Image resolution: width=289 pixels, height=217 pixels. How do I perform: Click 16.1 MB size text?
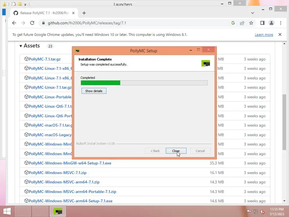pyautogui.click(x=217, y=173)
